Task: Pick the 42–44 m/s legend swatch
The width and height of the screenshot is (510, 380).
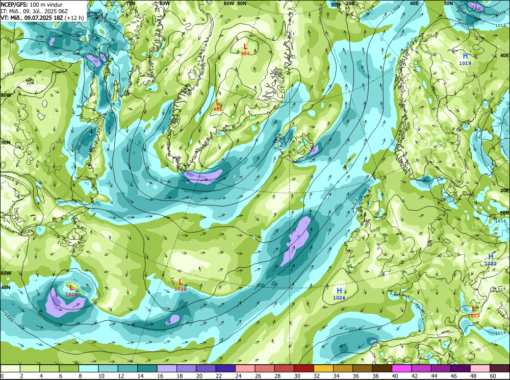Action: coord(421,368)
